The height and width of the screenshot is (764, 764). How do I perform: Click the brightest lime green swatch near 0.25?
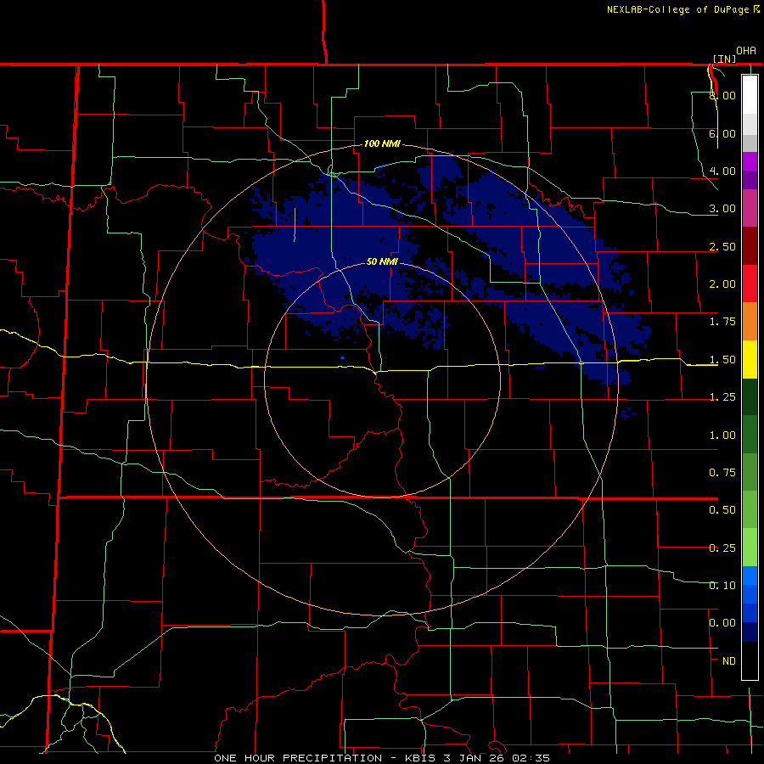750,548
